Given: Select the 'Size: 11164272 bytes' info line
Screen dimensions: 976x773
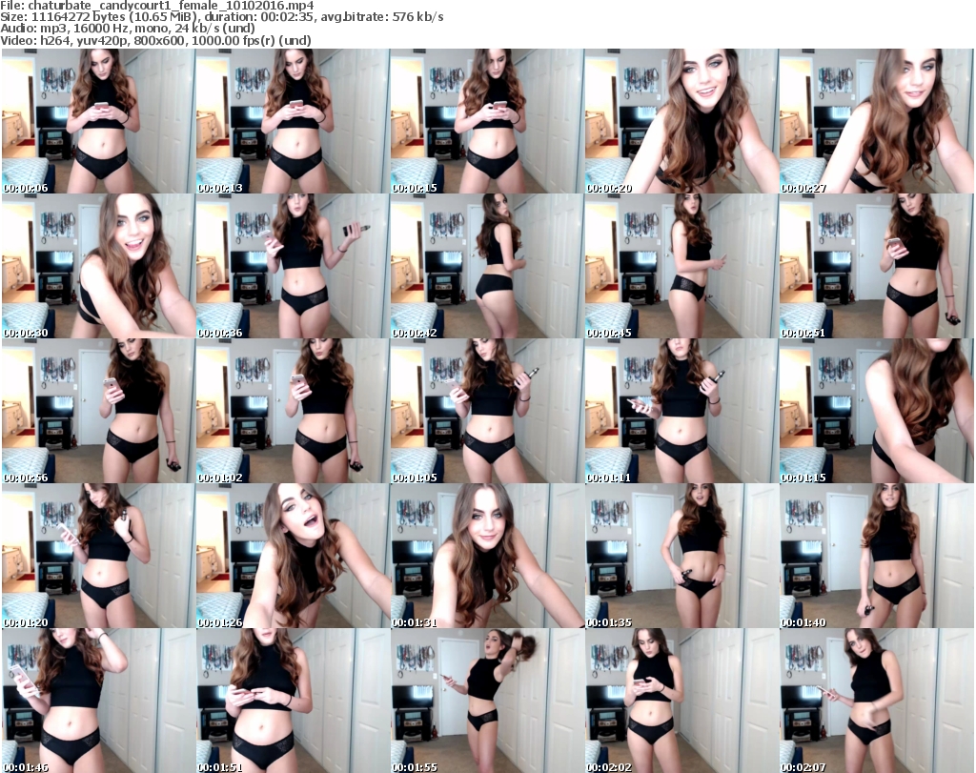Looking at the screenshot, I should pos(221,17).
